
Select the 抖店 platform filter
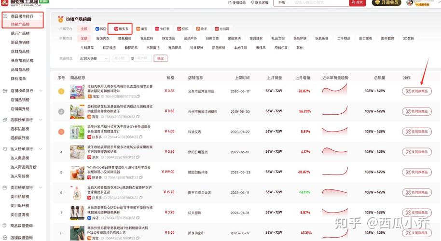(101, 29)
